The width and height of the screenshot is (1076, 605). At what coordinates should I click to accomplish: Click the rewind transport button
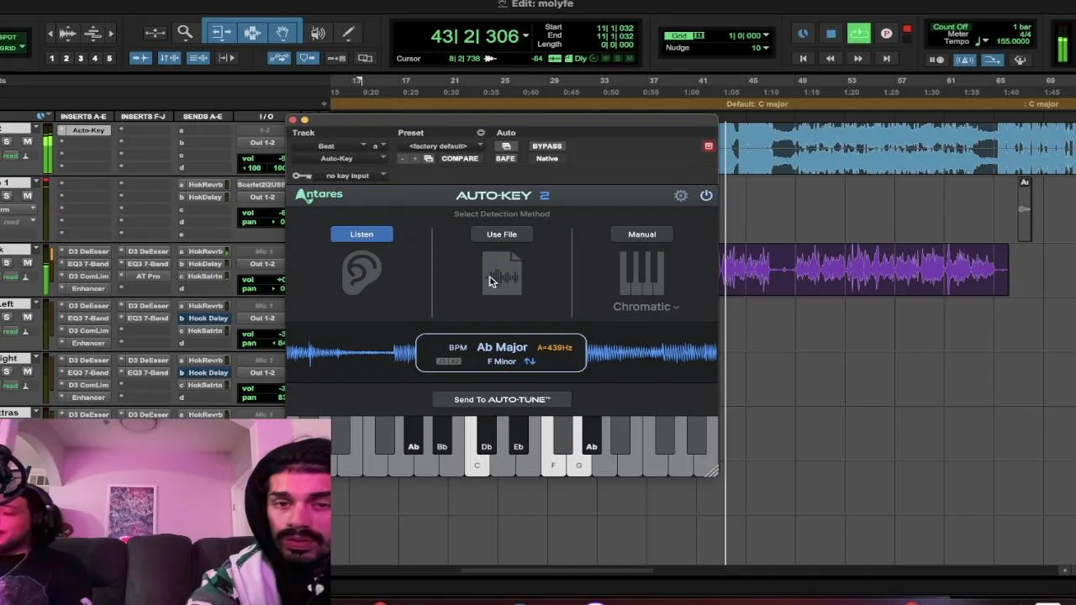tap(831, 59)
